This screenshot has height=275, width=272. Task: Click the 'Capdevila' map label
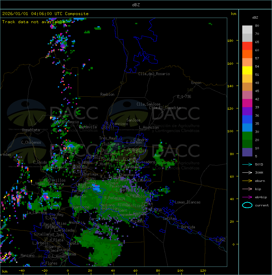88,127
